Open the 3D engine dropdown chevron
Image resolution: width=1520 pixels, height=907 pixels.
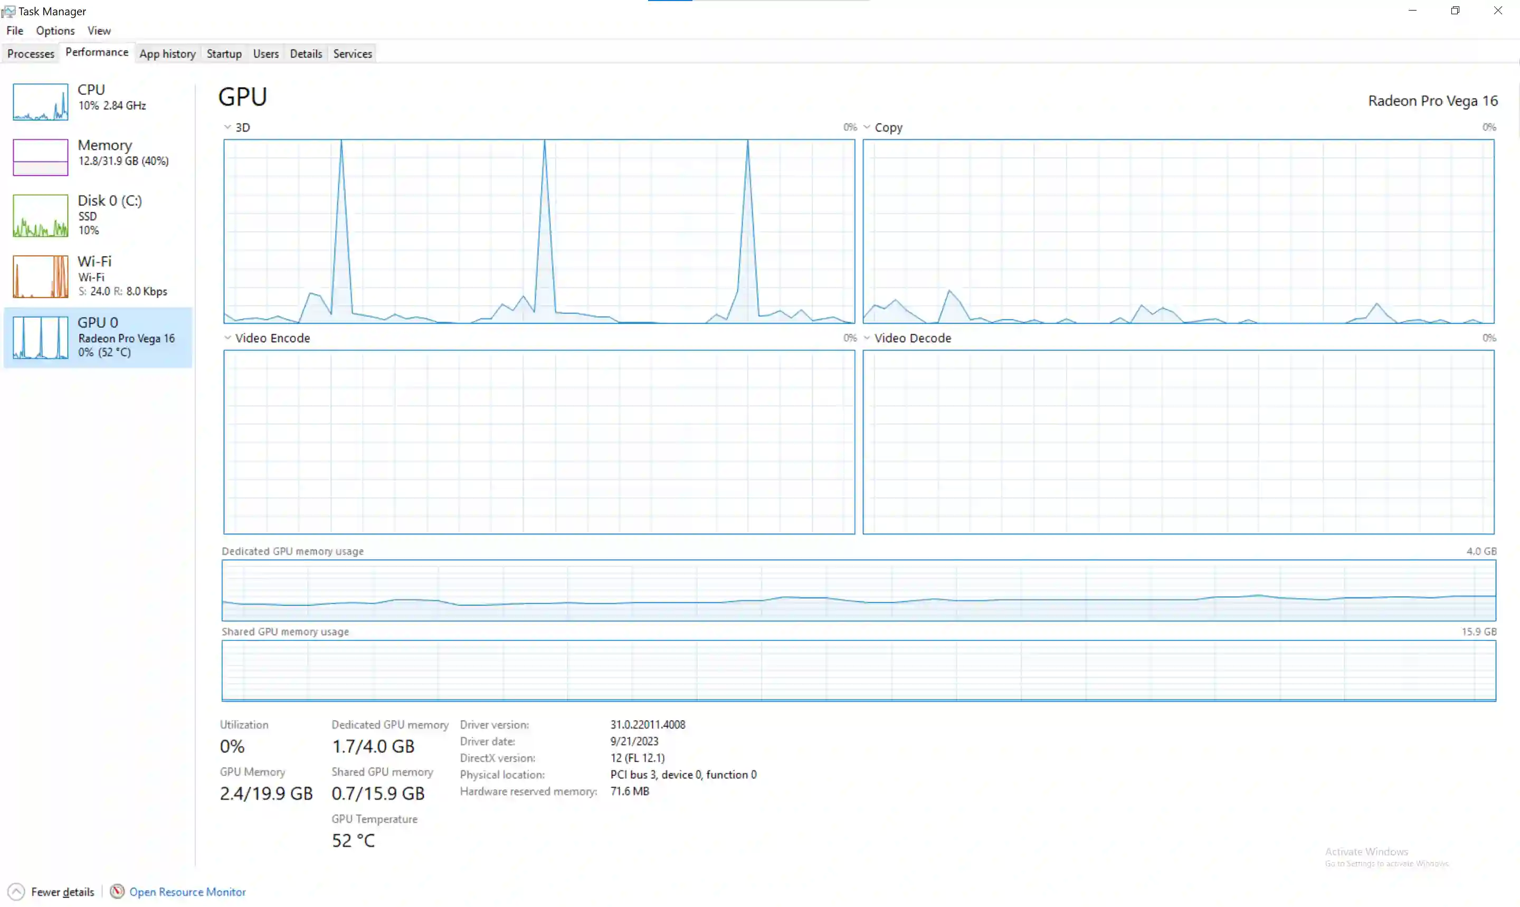[x=227, y=127]
